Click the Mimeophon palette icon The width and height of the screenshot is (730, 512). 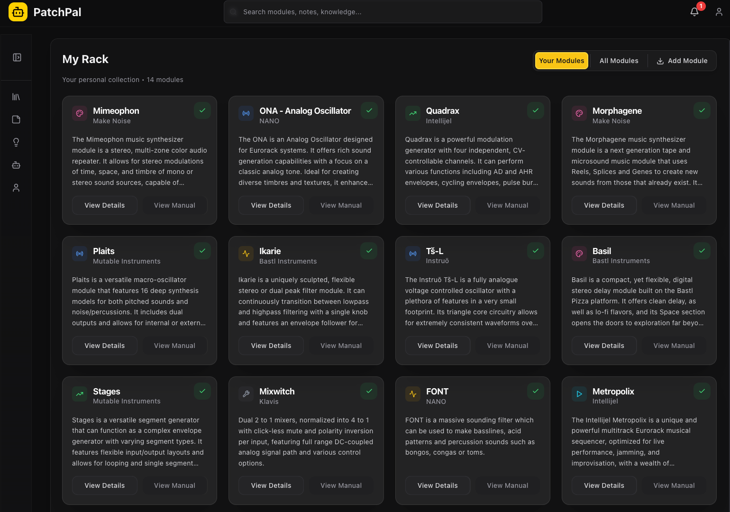[80, 113]
